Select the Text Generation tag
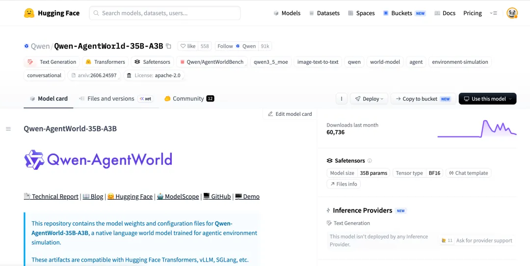Viewport: 530px width, 266px height. 52,62
